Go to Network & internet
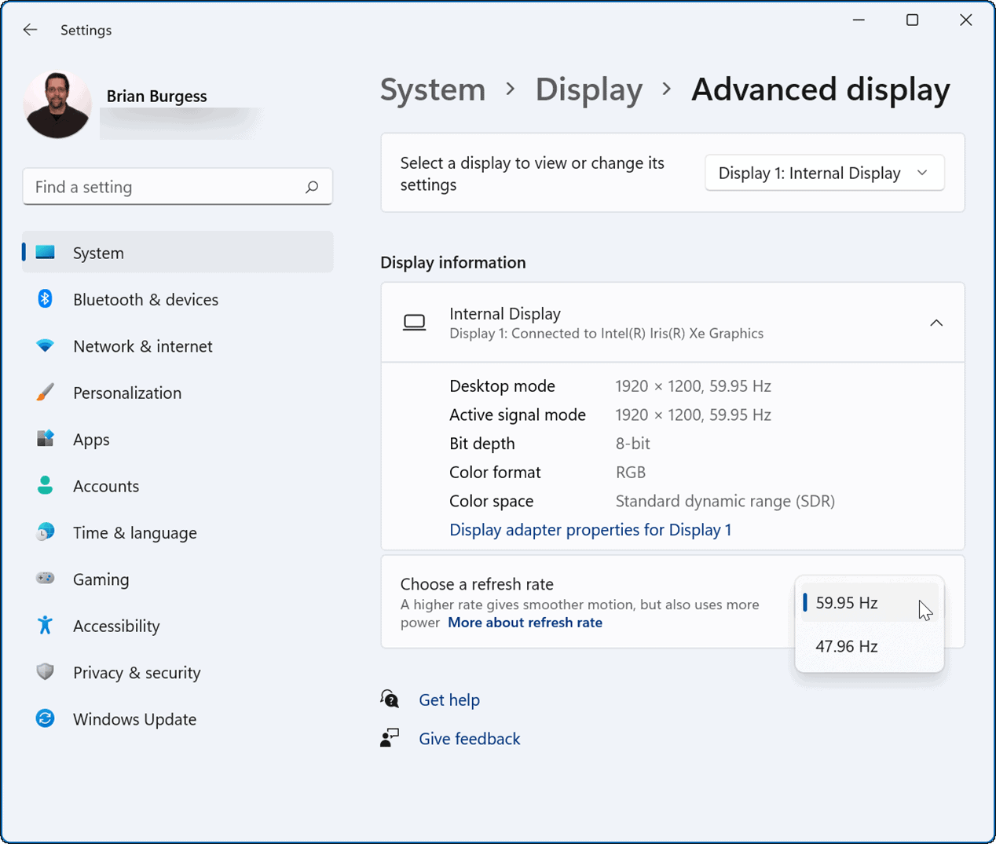The width and height of the screenshot is (996, 844). tap(178, 345)
